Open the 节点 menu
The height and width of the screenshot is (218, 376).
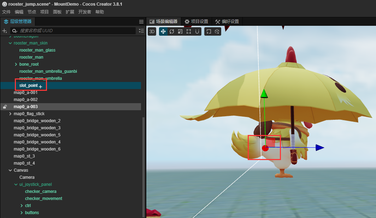pos(32,12)
